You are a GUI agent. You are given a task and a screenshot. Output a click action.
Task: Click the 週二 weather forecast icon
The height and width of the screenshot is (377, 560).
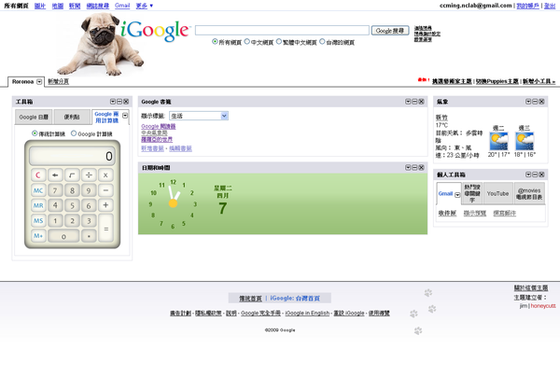coord(499,142)
